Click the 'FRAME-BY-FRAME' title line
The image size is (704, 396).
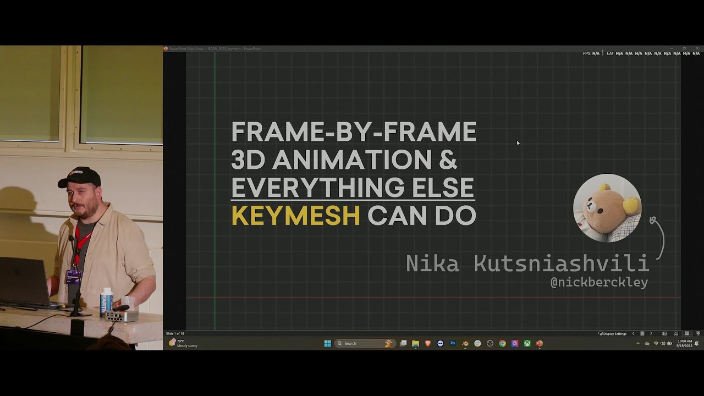(354, 132)
